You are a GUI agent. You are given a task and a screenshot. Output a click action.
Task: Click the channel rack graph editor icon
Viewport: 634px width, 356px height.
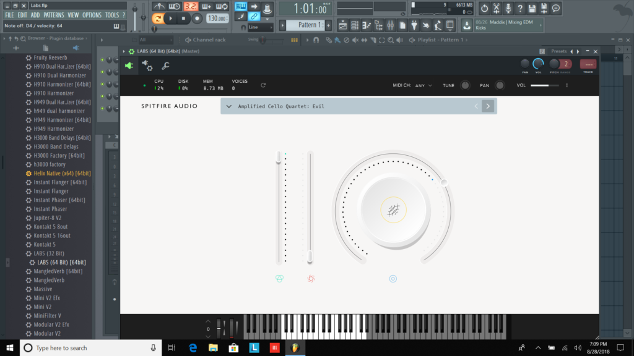click(294, 40)
